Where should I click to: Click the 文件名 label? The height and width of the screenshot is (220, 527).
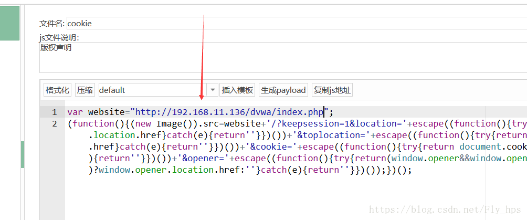point(52,24)
